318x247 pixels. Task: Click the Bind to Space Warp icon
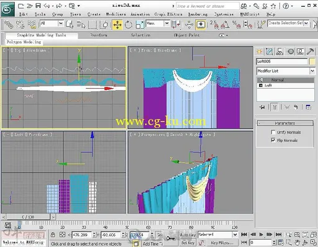point(32,25)
